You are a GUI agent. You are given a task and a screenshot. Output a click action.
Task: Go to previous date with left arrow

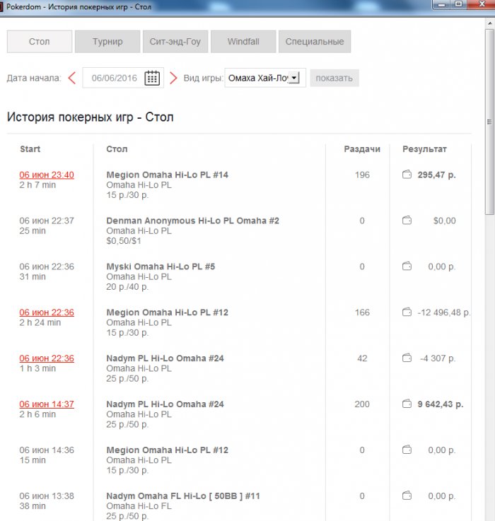(x=72, y=78)
